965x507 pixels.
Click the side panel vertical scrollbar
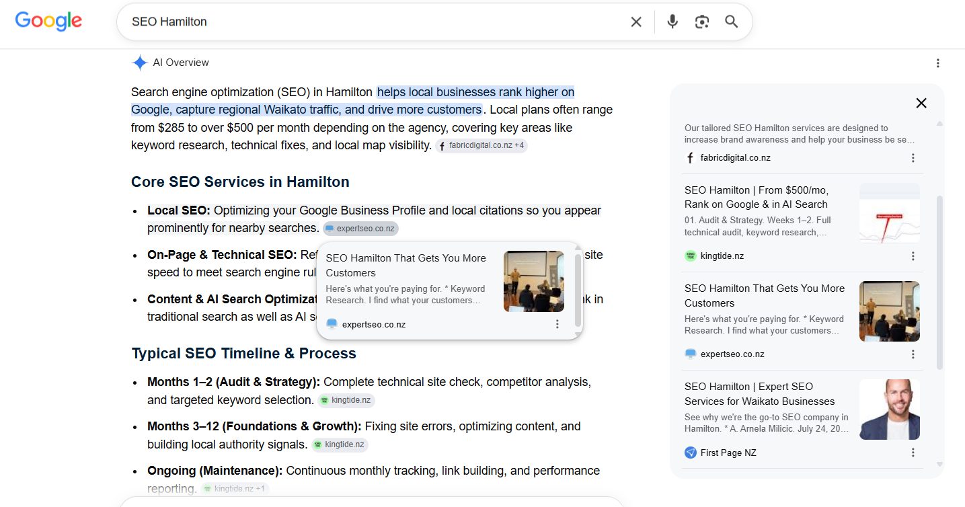939,282
